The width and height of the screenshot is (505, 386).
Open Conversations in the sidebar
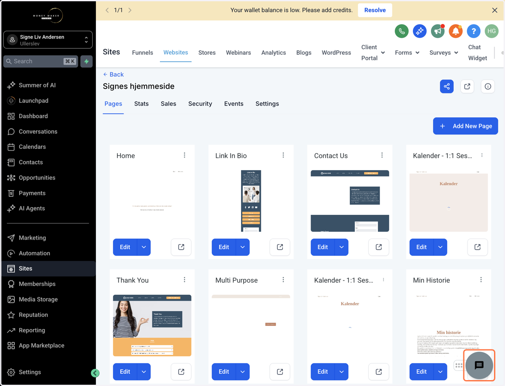tap(38, 132)
